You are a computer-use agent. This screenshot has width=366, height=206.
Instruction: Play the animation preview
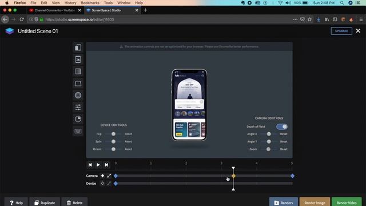point(98,165)
